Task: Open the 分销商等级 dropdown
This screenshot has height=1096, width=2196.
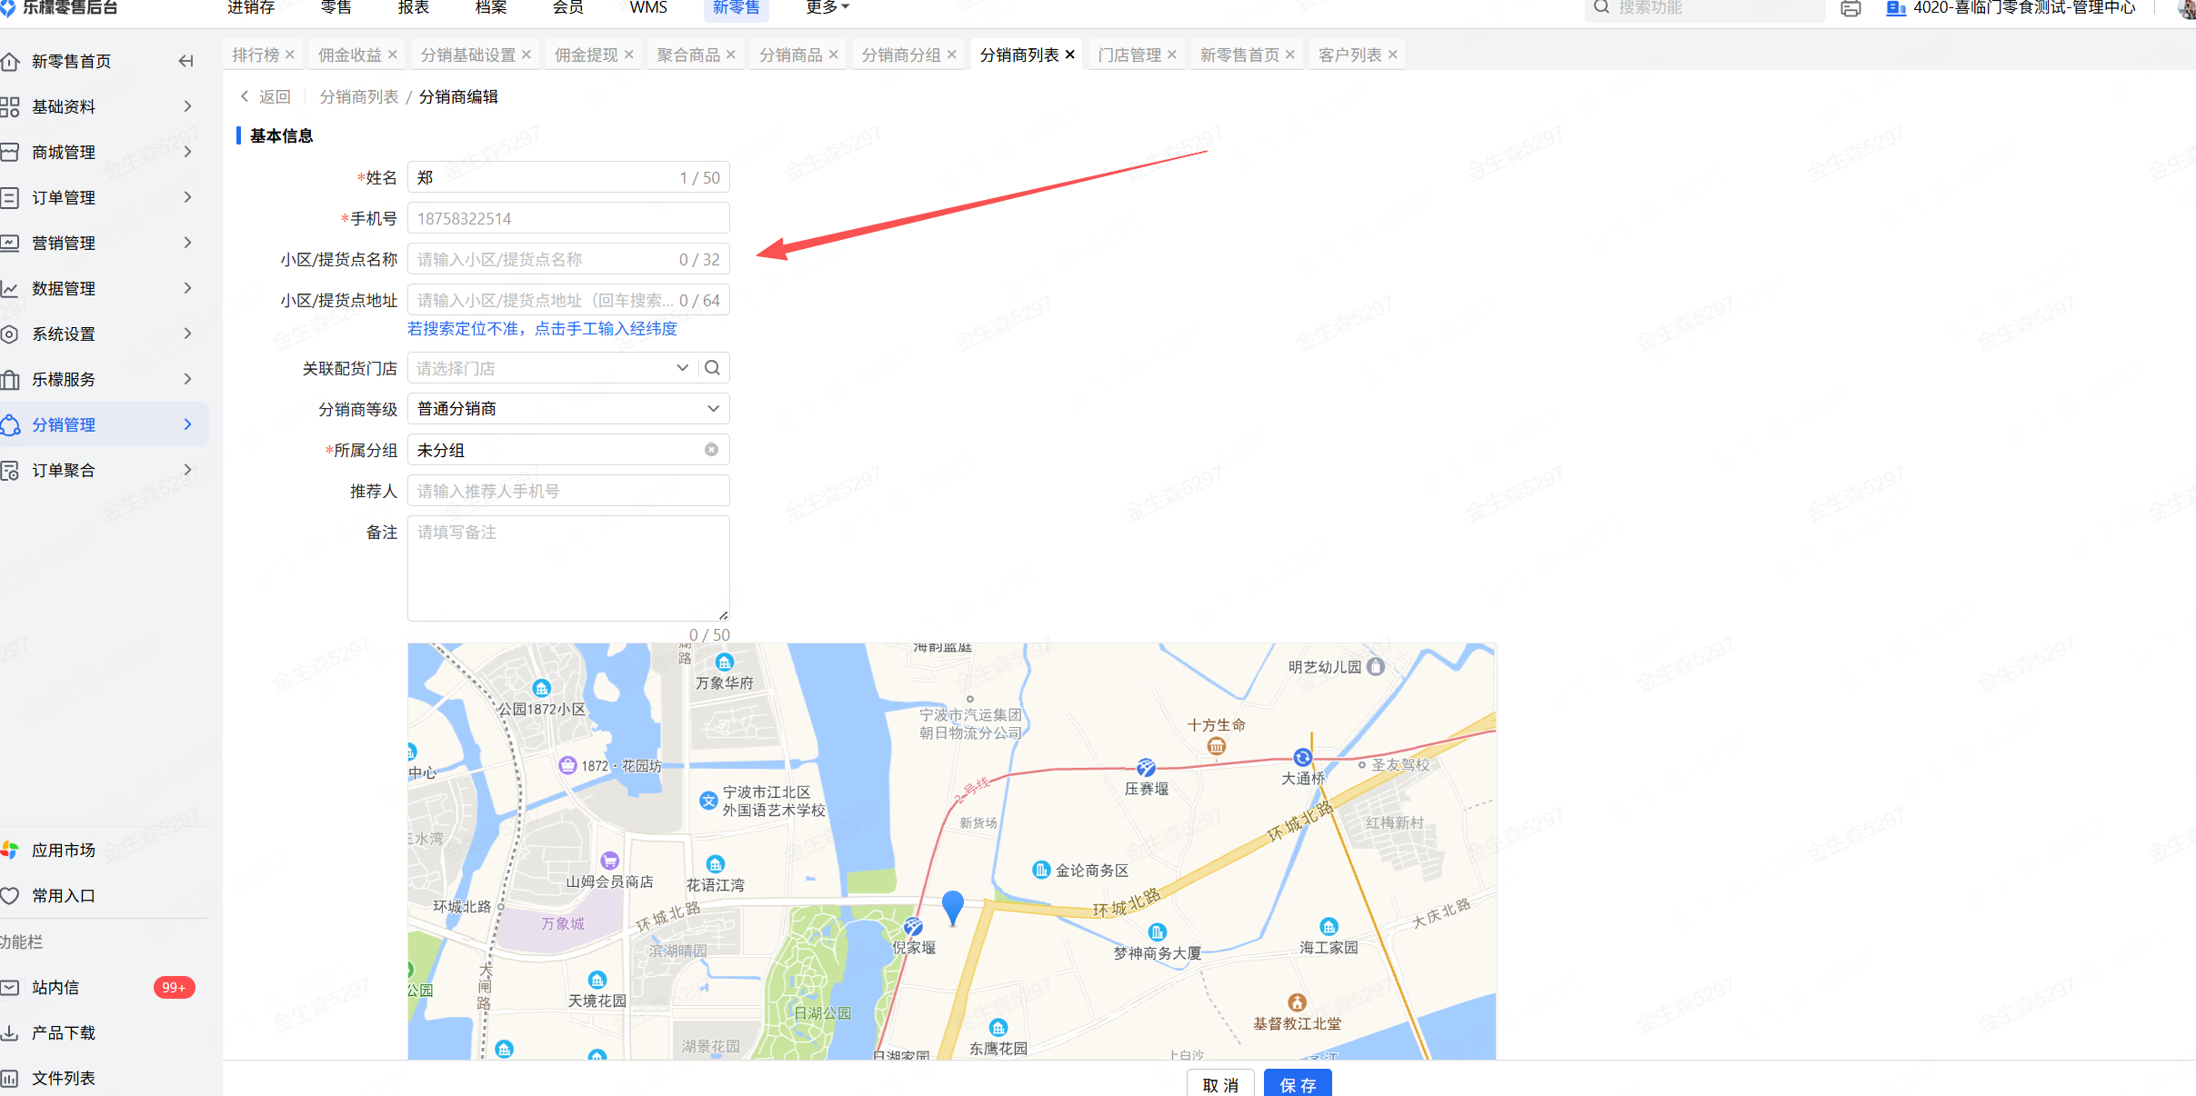Action: [x=568, y=409]
